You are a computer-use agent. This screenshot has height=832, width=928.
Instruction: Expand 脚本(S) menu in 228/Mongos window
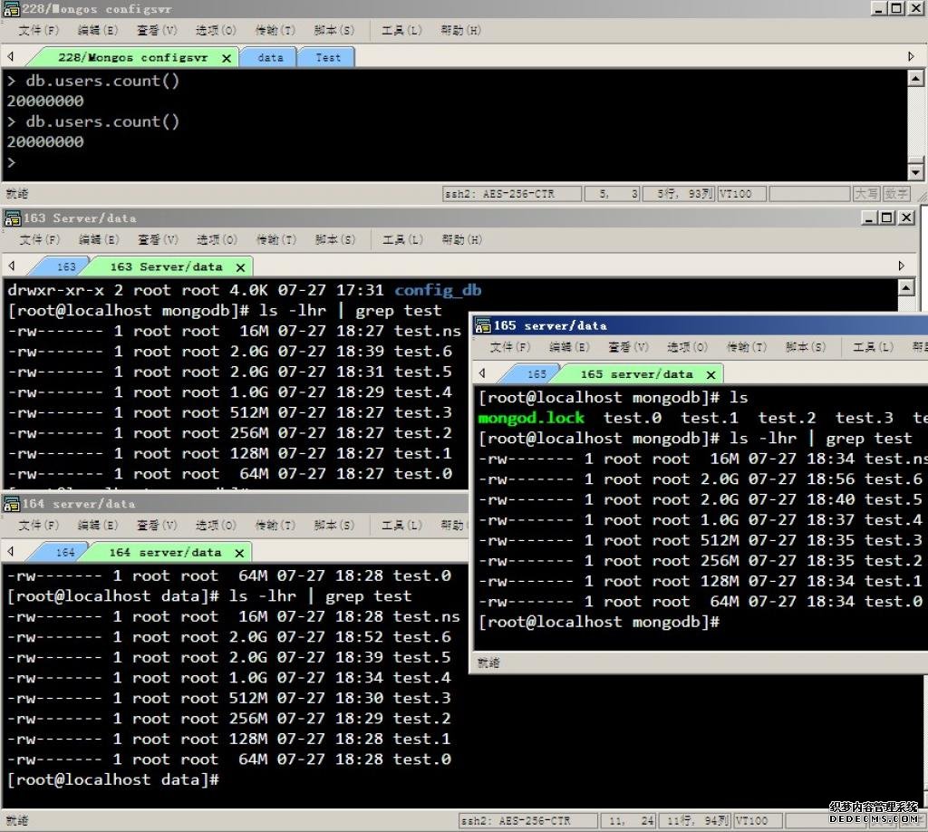[334, 30]
